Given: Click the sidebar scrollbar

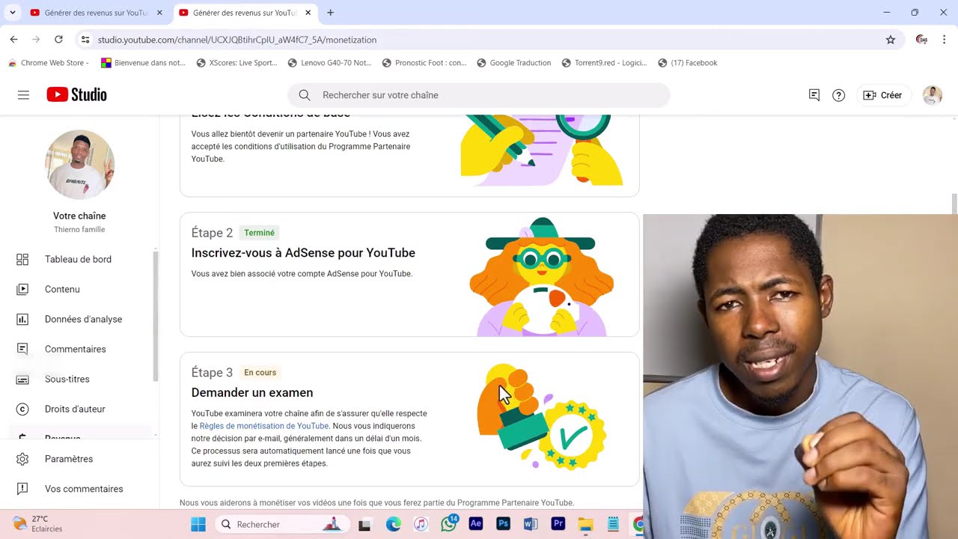Looking at the screenshot, I should (x=156, y=316).
